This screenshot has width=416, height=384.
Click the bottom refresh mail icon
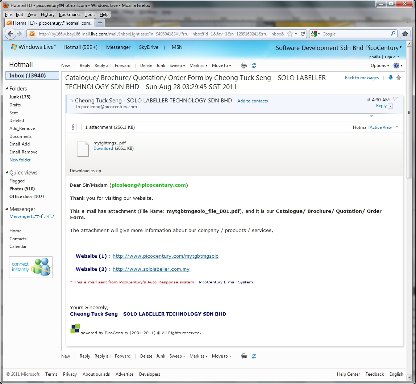[254, 356]
